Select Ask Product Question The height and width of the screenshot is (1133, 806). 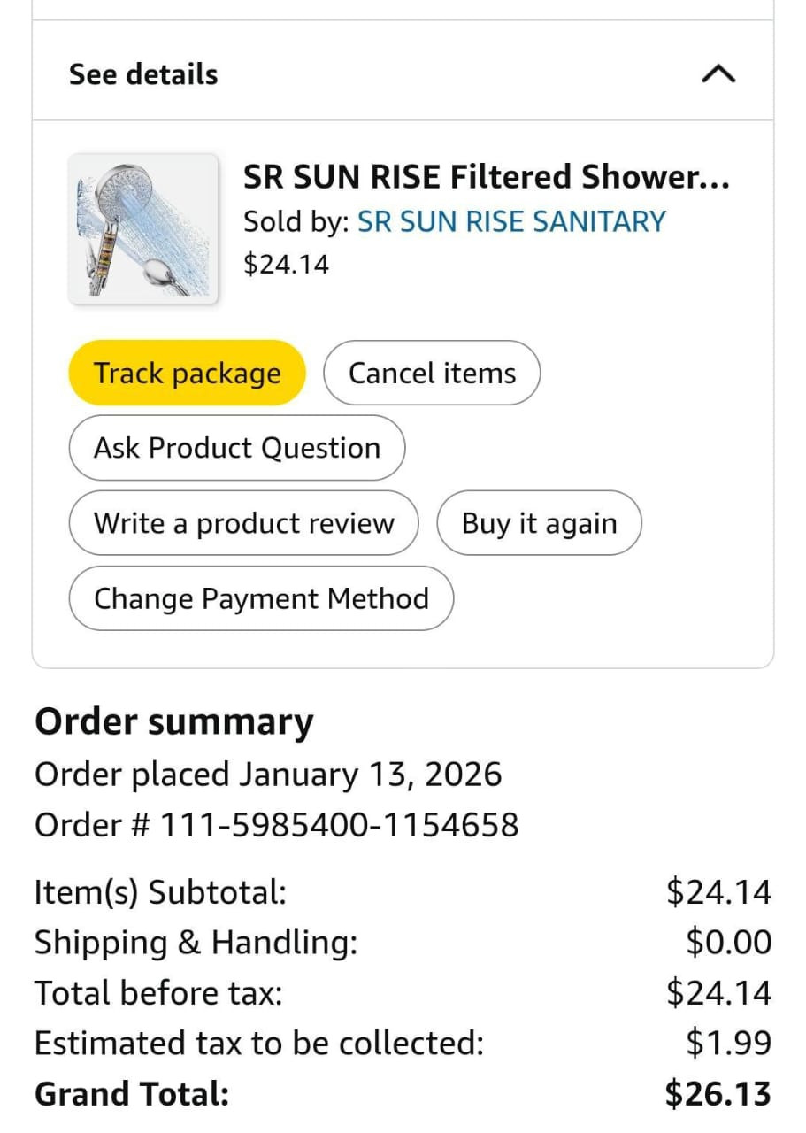tap(237, 448)
